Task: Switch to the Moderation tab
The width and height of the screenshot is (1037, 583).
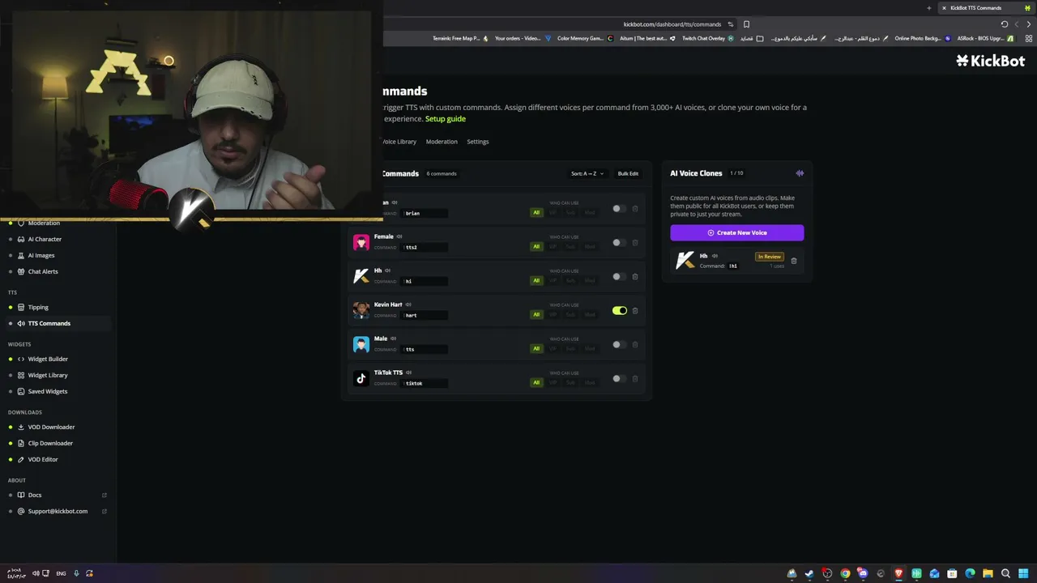Action: [x=442, y=142]
